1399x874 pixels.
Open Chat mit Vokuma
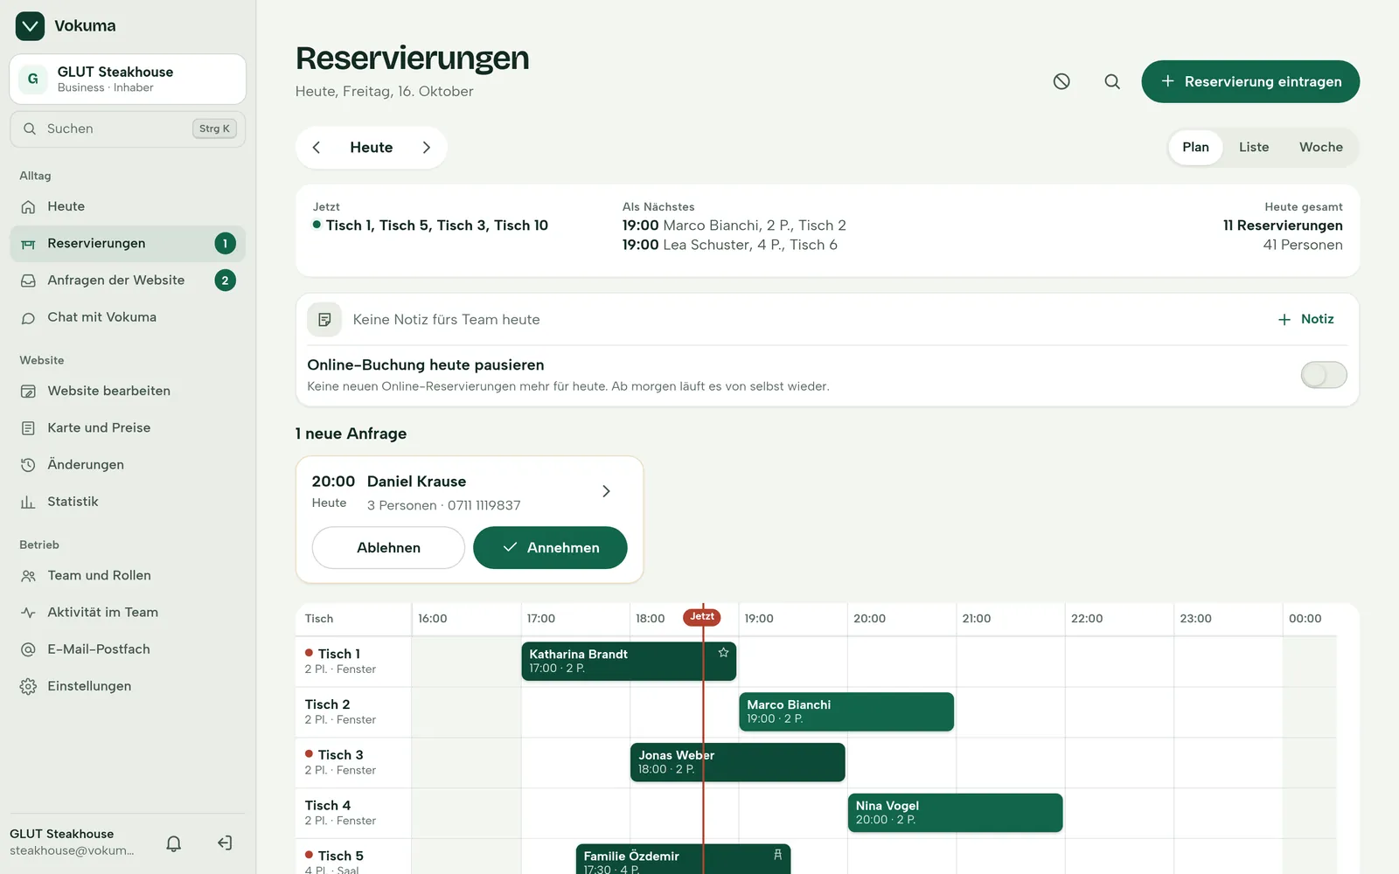[128, 317]
